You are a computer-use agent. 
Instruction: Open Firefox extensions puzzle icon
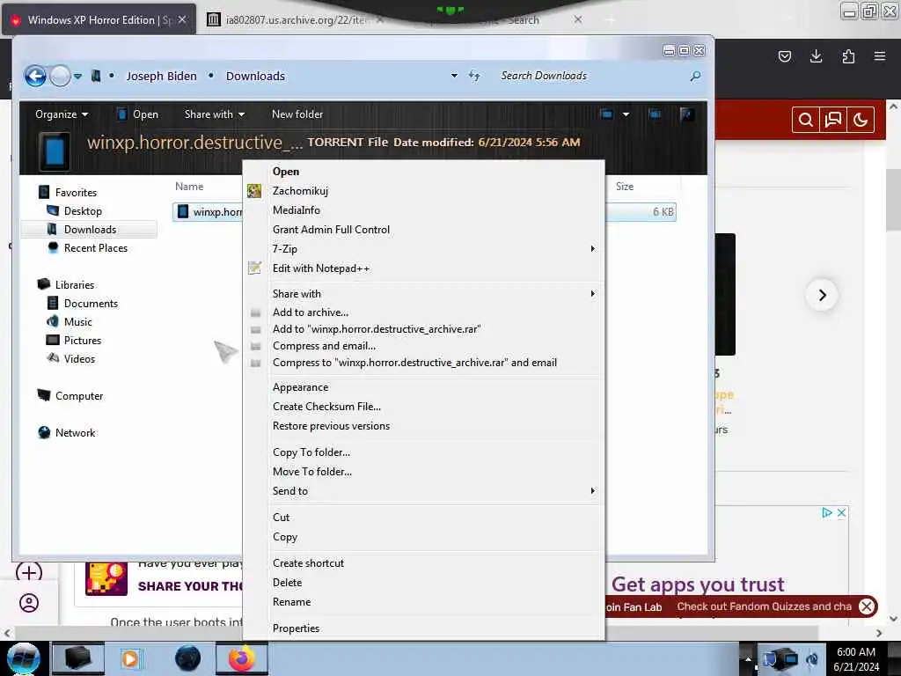click(x=848, y=56)
